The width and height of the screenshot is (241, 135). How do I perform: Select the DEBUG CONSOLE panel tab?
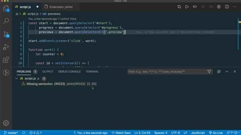[69, 72]
